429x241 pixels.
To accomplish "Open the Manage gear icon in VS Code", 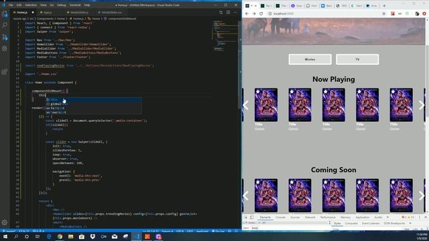I will (5, 222).
